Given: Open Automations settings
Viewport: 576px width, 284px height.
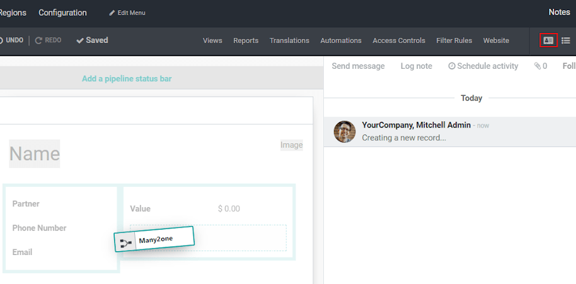Looking at the screenshot, I should 341,40.
